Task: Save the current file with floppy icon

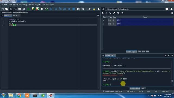Action: 11,9
